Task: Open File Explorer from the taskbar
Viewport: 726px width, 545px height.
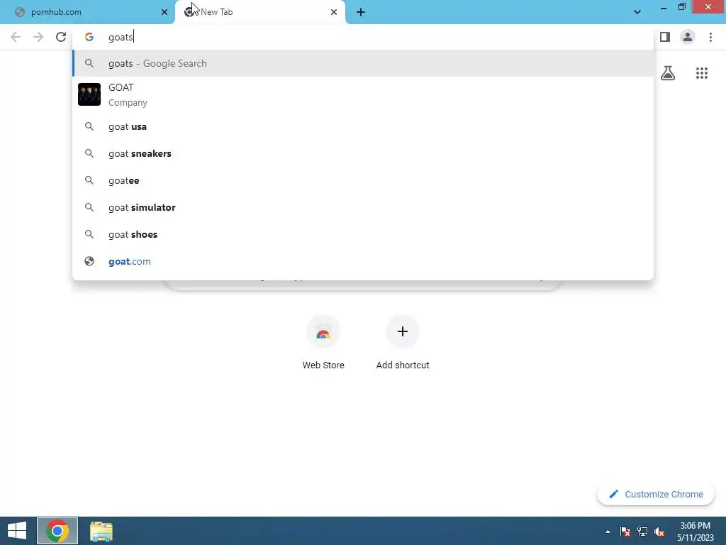Action: point(101,531)
